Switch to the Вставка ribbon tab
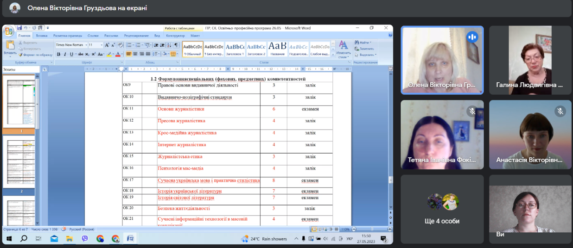This screenshot has width=573, height=248. tap(42, 36)
